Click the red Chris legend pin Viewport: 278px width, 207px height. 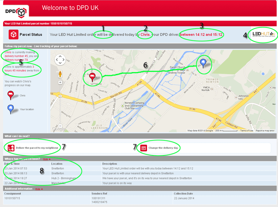click(11, 95)
